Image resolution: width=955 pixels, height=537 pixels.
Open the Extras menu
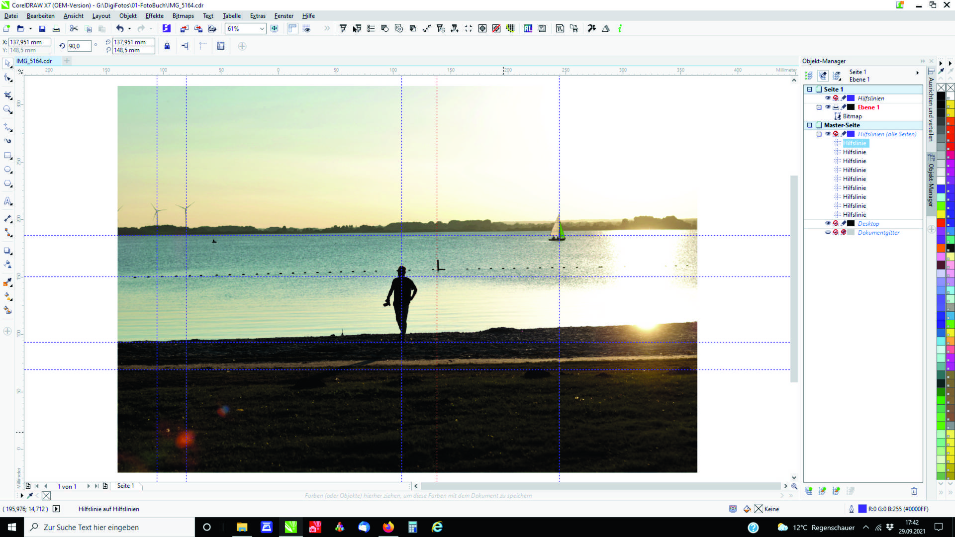point(258,16)
